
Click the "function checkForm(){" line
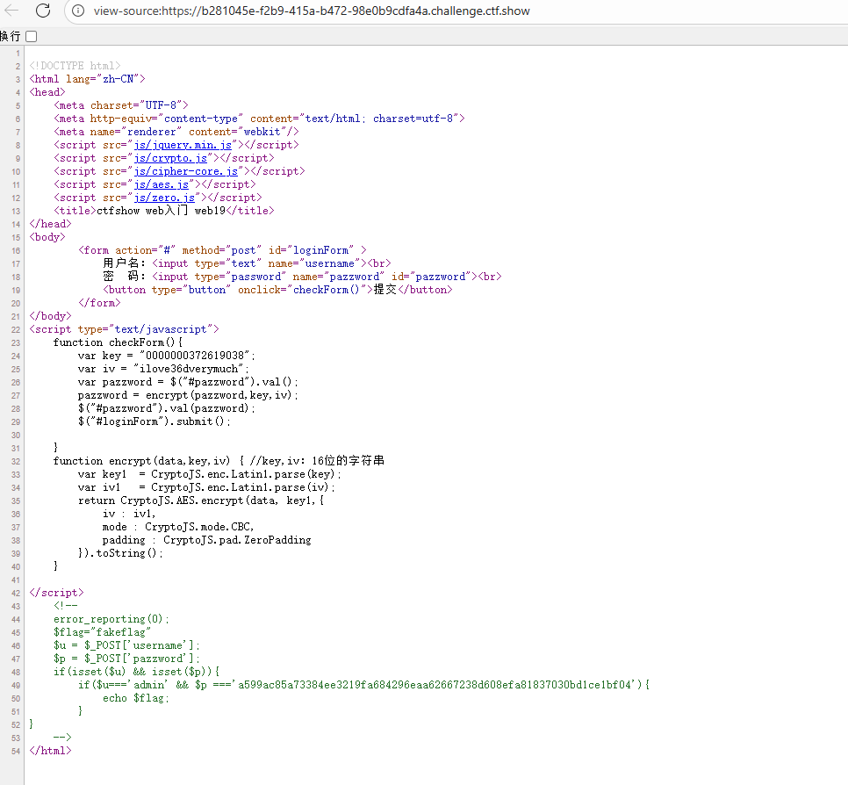tap(118, 342)
